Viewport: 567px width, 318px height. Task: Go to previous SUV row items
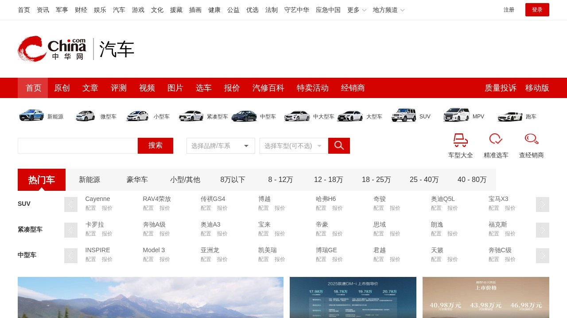pos(71,204)
